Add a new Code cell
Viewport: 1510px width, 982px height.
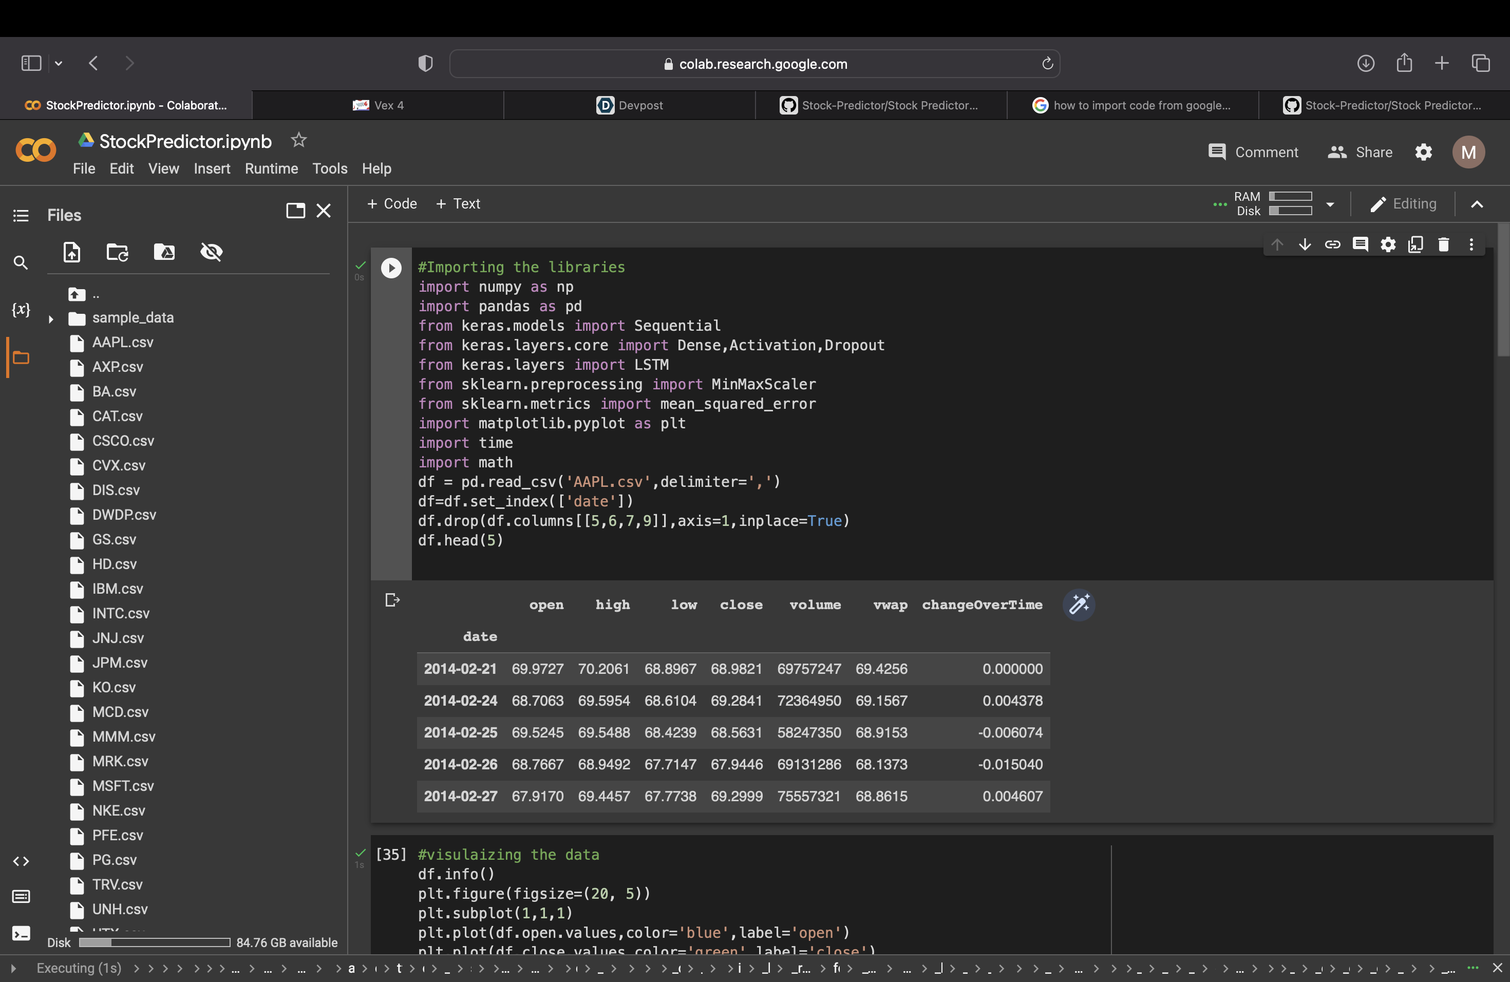391,203
